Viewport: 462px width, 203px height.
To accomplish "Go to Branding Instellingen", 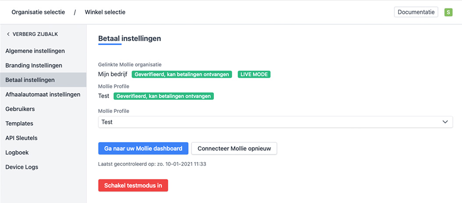I will coord(34,65).
